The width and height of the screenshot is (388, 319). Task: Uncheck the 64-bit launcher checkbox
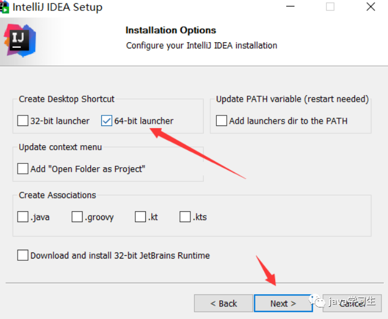pyautogui.click(x=107, y=121)
